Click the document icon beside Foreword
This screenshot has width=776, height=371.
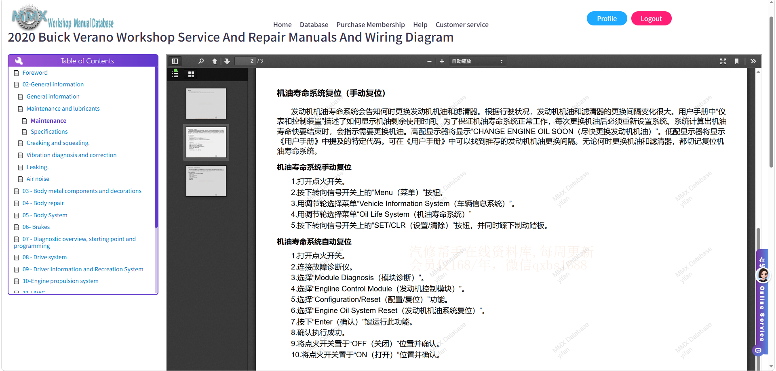17,73
